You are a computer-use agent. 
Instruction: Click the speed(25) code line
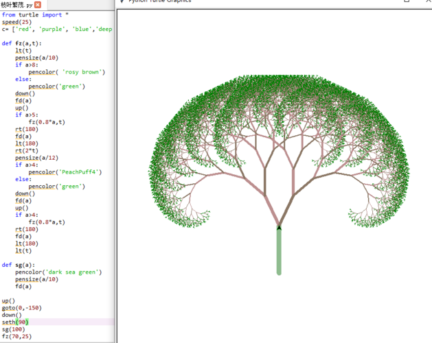(16, 22)
